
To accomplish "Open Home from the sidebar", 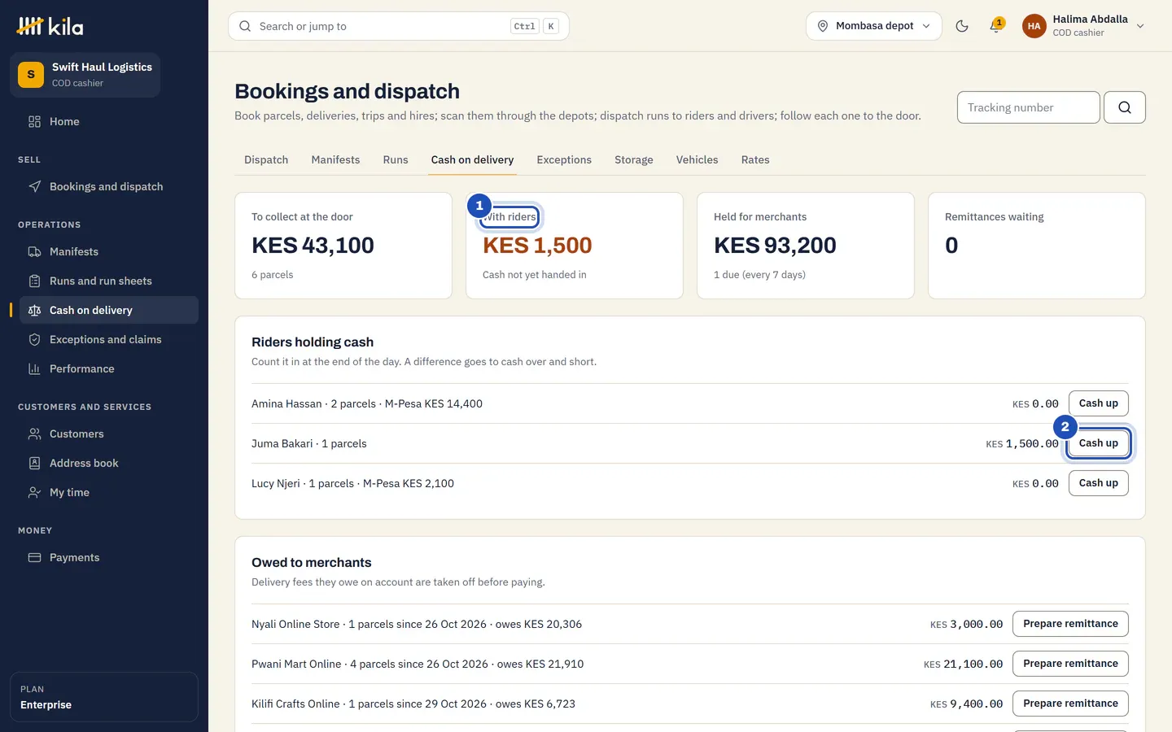I will [109, 121].
